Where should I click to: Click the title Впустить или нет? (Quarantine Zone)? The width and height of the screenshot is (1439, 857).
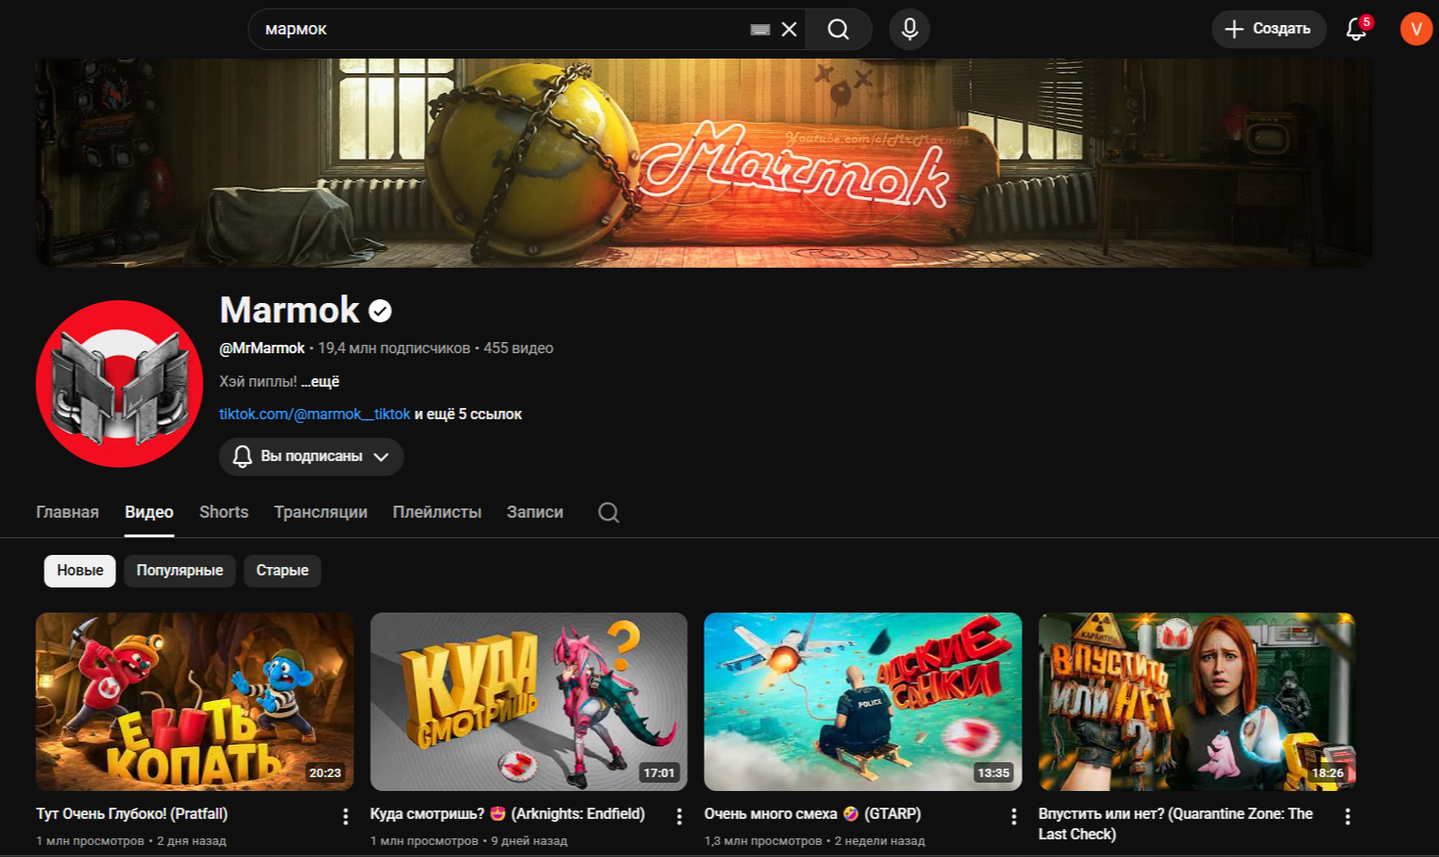pyautogui.click(x=1176, y=824)
